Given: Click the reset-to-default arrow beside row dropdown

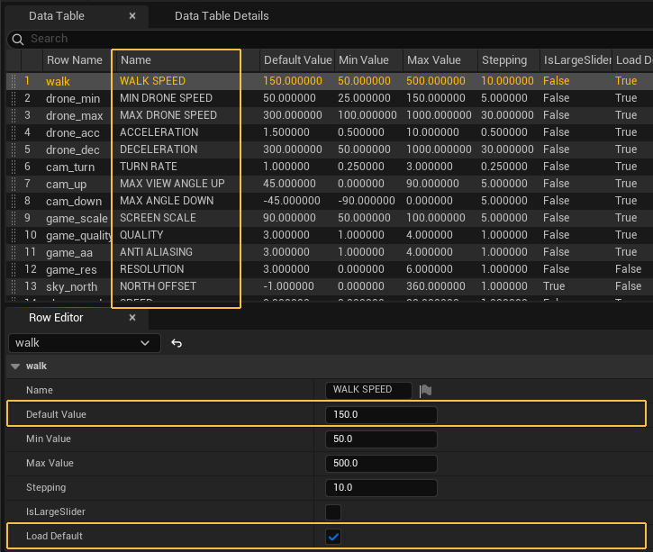Looking at the screenshot, I should 177,343.
